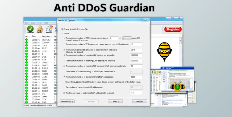232x117 pixels.
Task: Click the green status dot for the 20:53:59 row
Action: (27, 51)
